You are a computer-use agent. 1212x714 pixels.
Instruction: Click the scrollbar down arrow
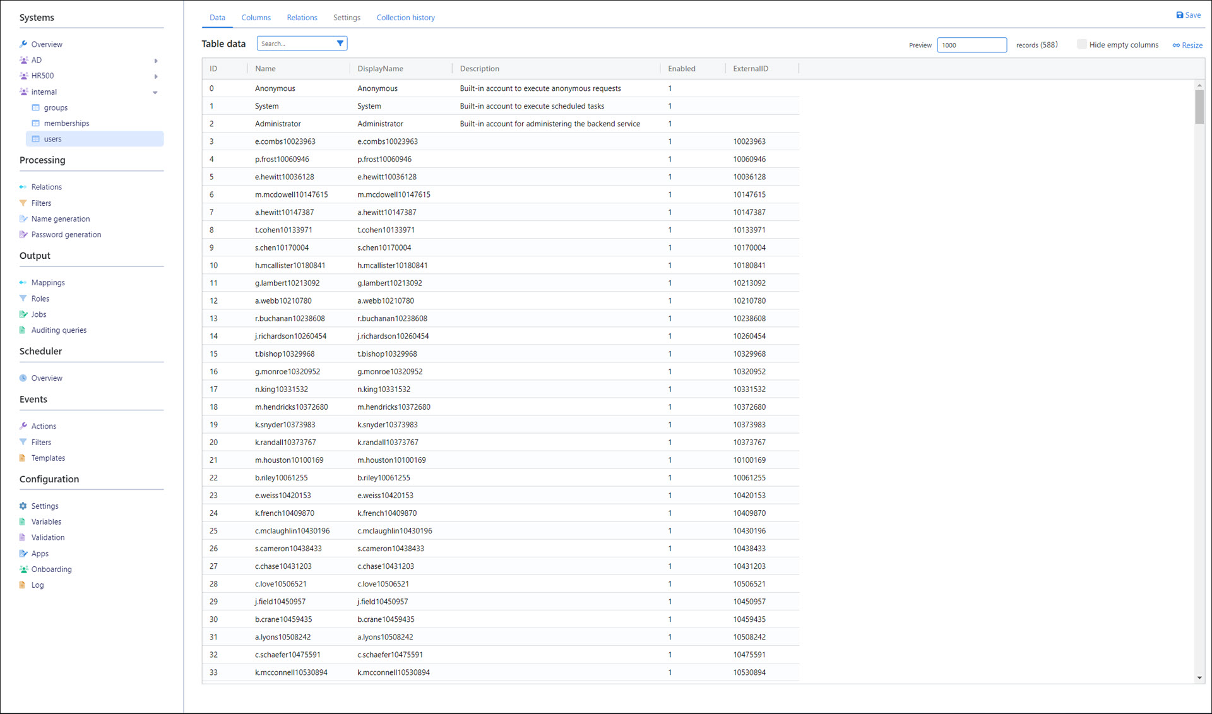(1199, 678)
